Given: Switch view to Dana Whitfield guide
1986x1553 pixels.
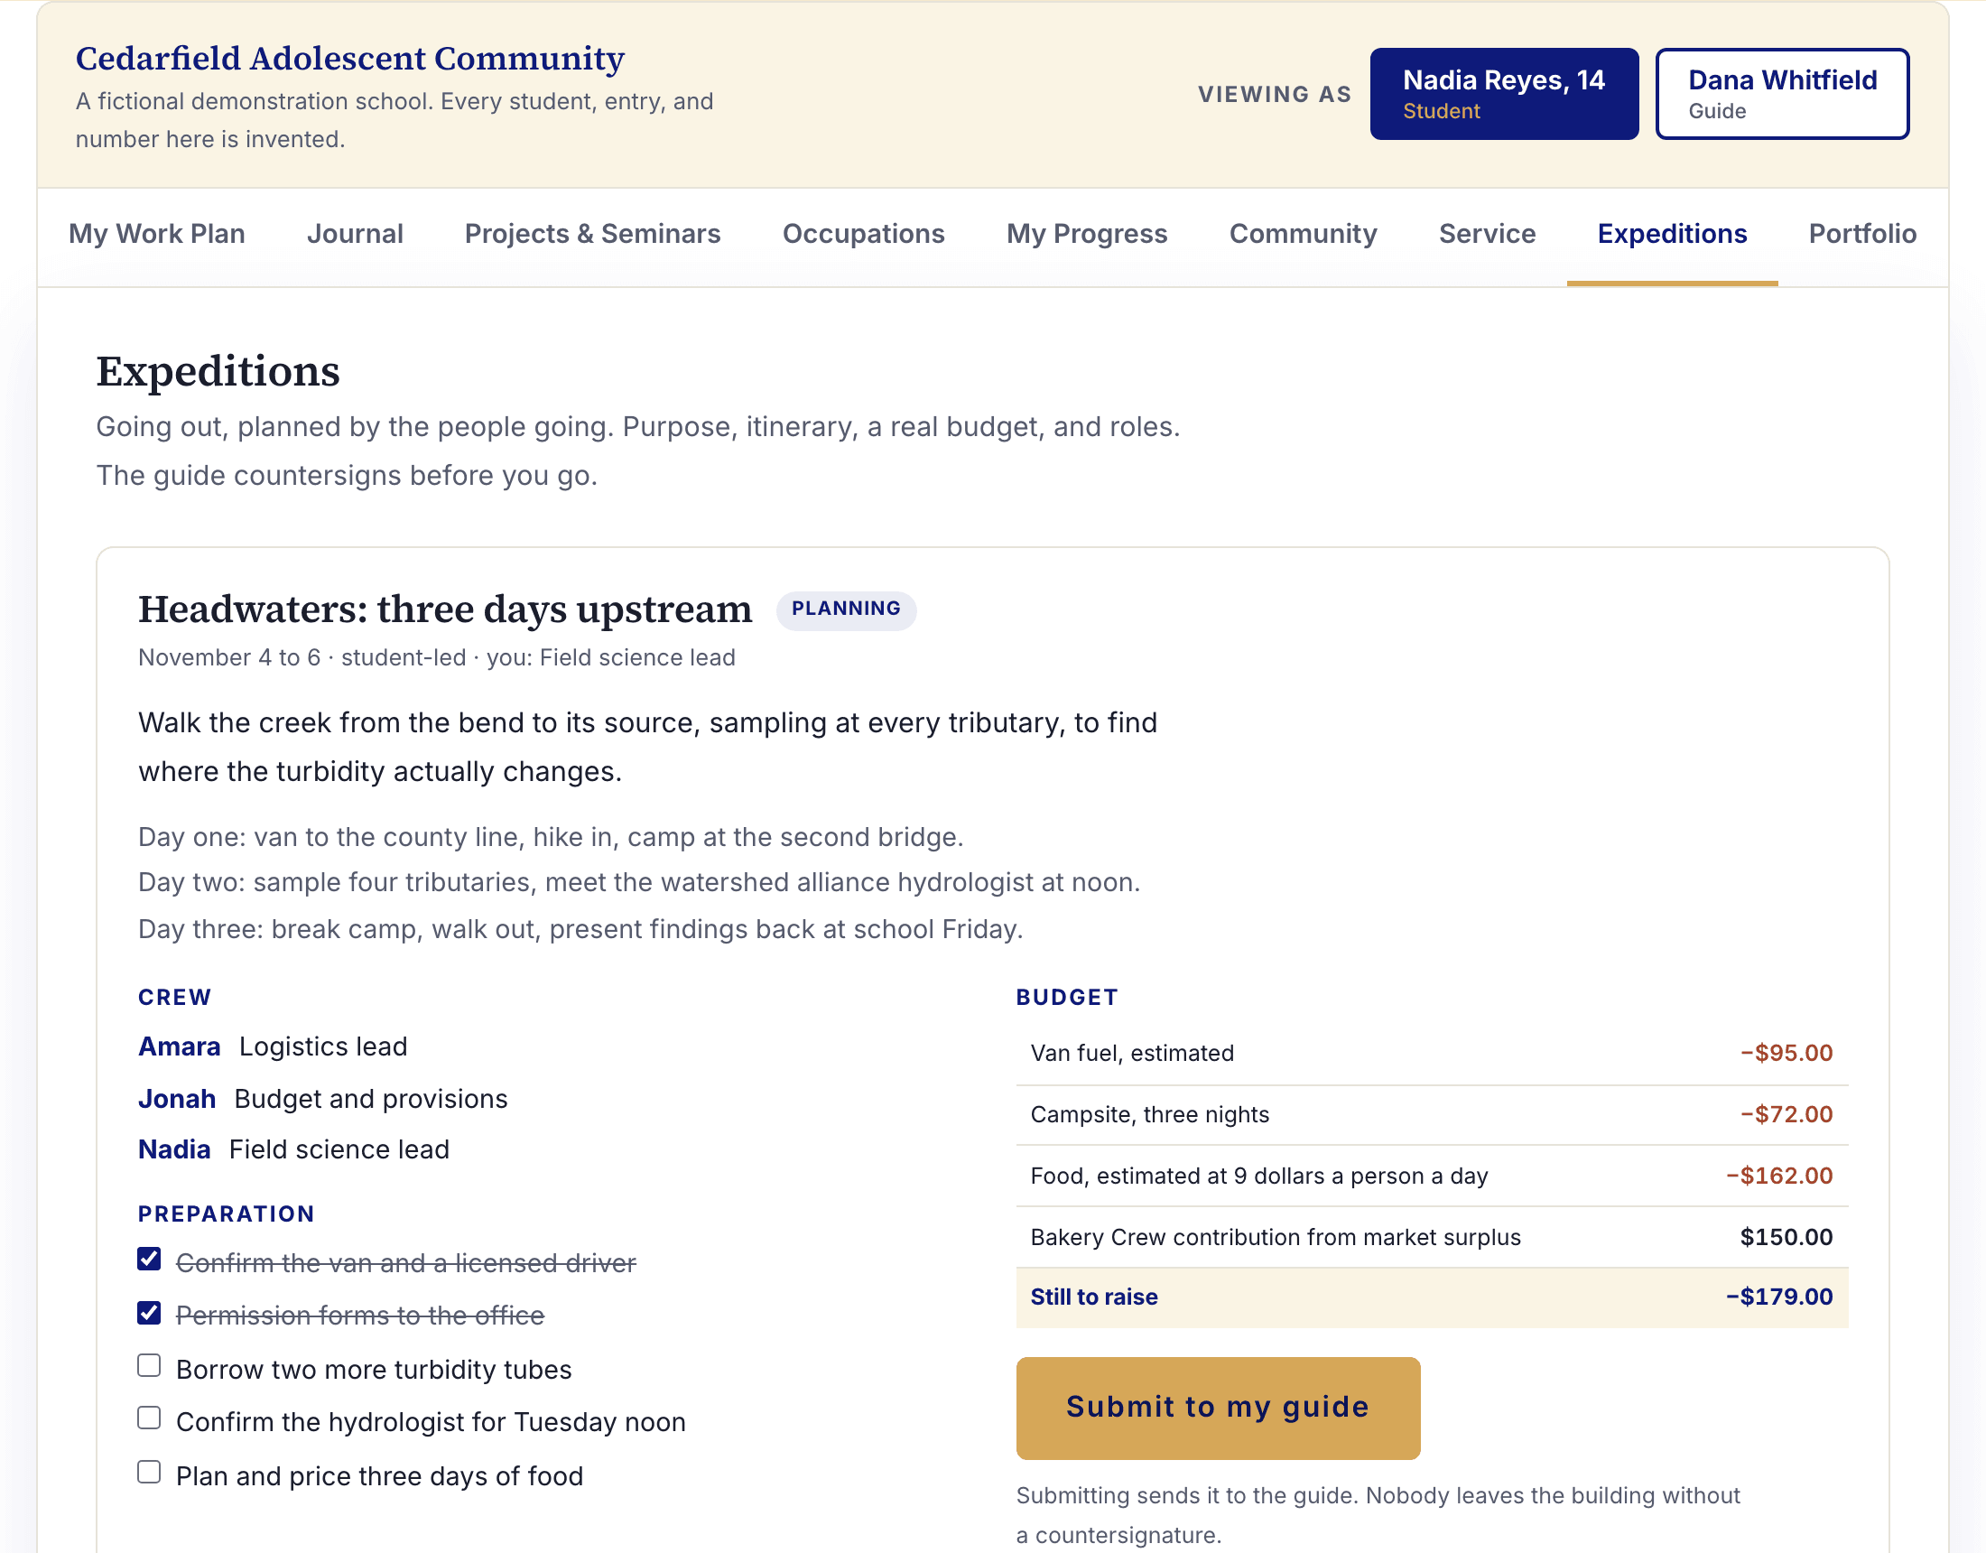Looking at the screenshot, I should (1781, 94).
